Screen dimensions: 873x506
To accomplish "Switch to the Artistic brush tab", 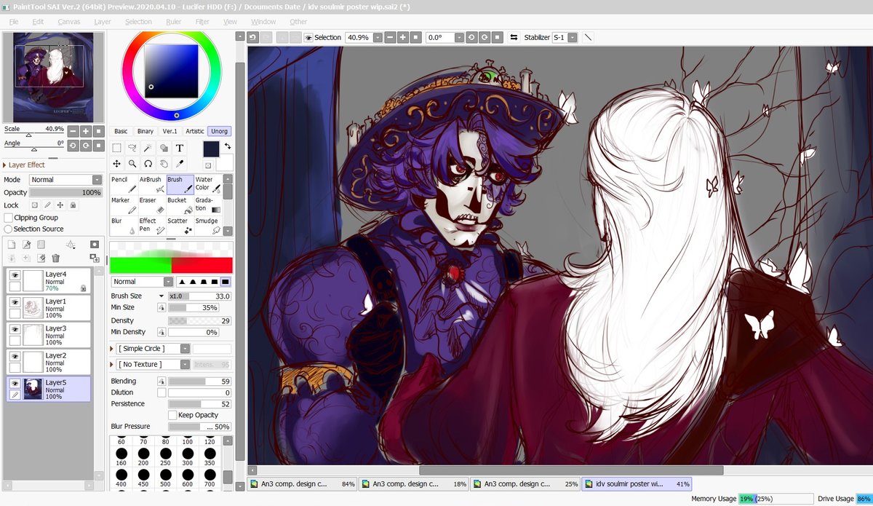I will coord(194,131).
